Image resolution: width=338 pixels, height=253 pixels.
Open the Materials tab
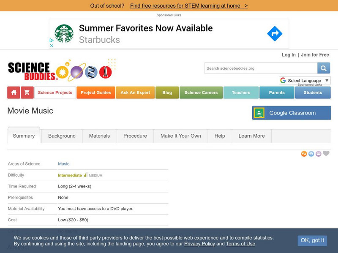(x=99, y=136)
